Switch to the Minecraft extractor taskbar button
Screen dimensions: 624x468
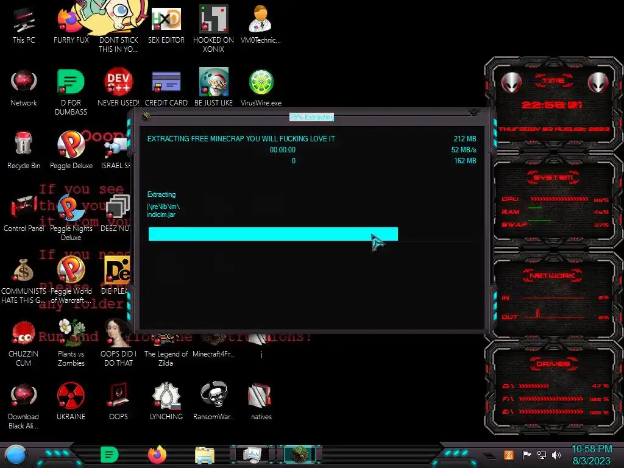coord(300,455)
